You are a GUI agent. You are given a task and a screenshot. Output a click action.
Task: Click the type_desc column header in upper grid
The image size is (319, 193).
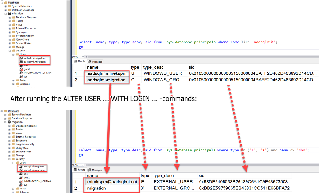click(164, 67)
